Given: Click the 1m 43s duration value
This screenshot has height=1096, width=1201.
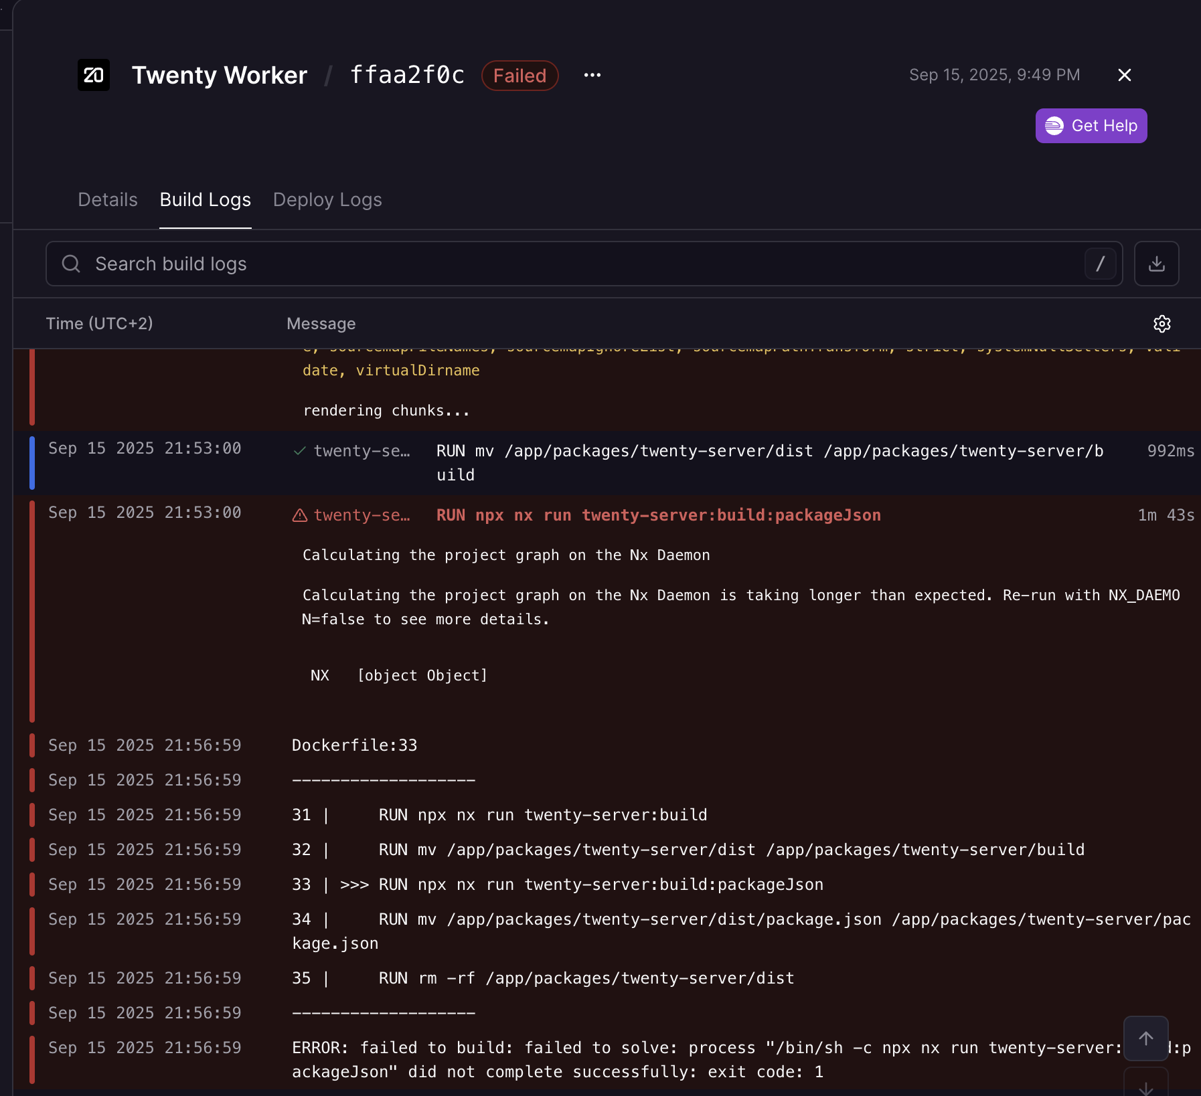Looking at the screenshot, I should point(1166,515).
